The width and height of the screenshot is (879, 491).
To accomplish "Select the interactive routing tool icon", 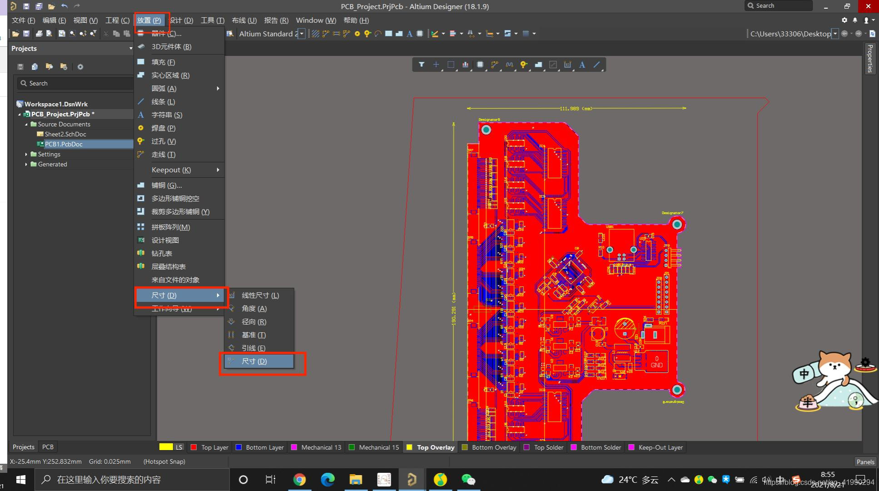I will pos(494,65).
